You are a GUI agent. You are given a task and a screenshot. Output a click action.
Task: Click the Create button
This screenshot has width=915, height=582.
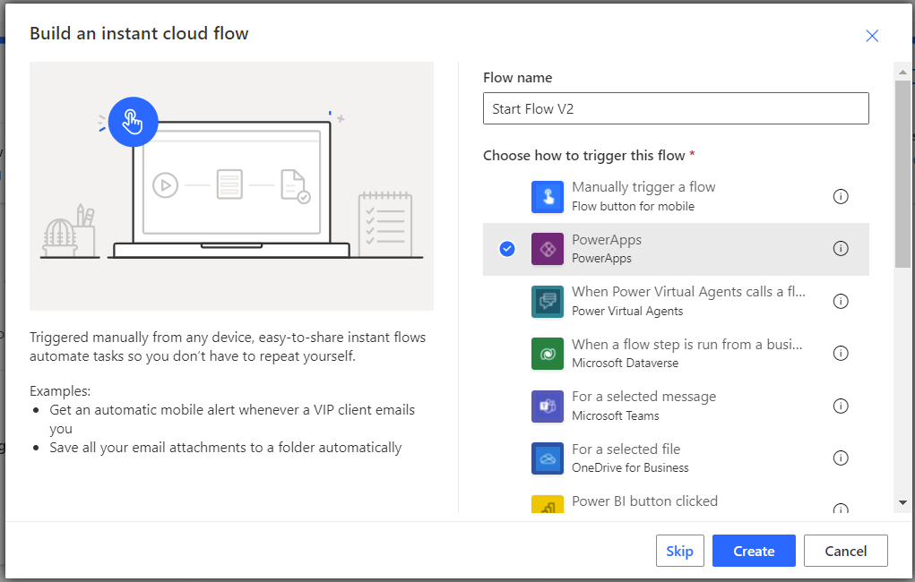(754, 551)
